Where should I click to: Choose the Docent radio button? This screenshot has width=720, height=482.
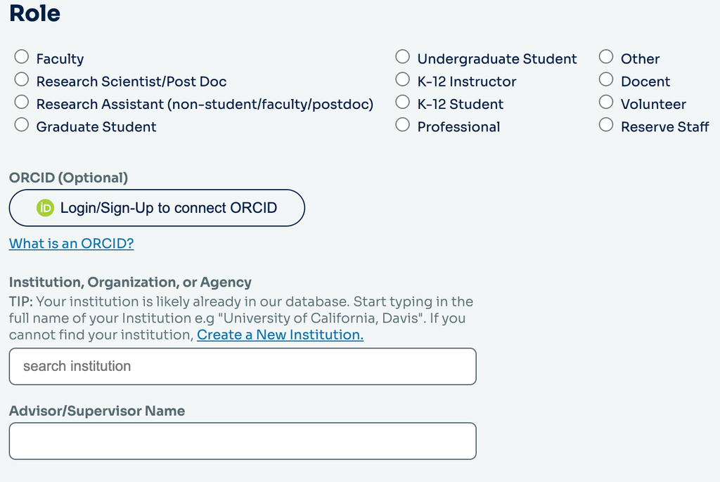click(606, 79)
